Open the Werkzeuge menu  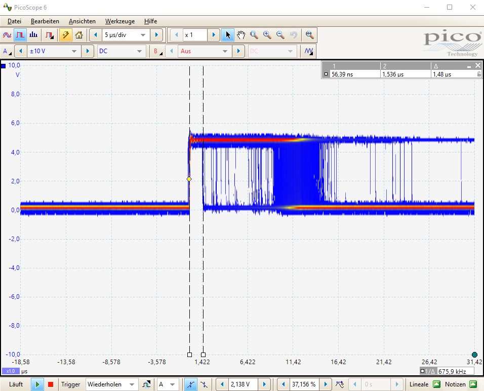click(x=120, y=21)
